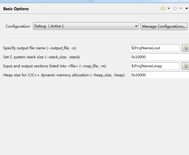
Task: Click the Manage Configurations button
Action: click(164, 26)
